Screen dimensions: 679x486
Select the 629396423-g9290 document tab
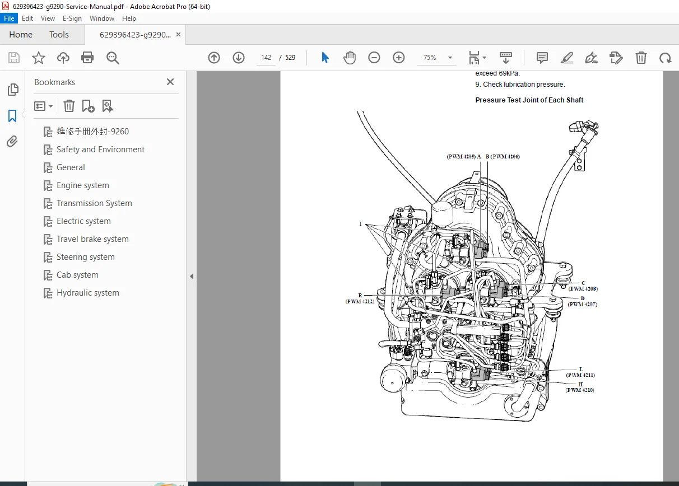[x=135, y=35]
